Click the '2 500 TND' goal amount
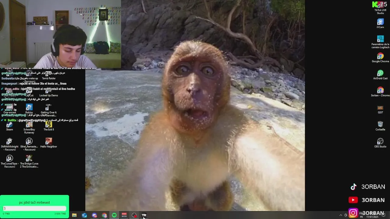Image resolution: width=390 pixels, height=219 pixels. point(60,214)
